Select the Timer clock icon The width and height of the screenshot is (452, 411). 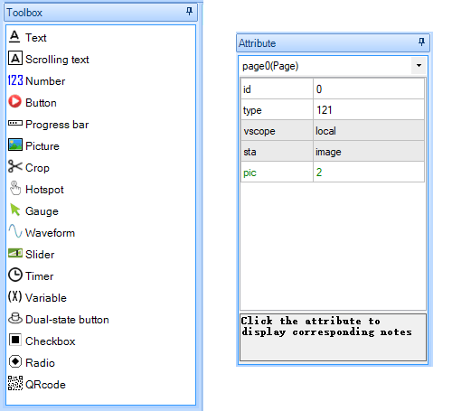click(15, 275)
